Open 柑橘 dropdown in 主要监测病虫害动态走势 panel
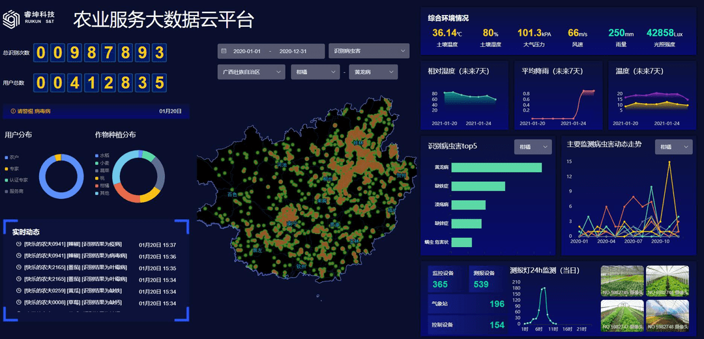704x339 pixels. point(673,147)
